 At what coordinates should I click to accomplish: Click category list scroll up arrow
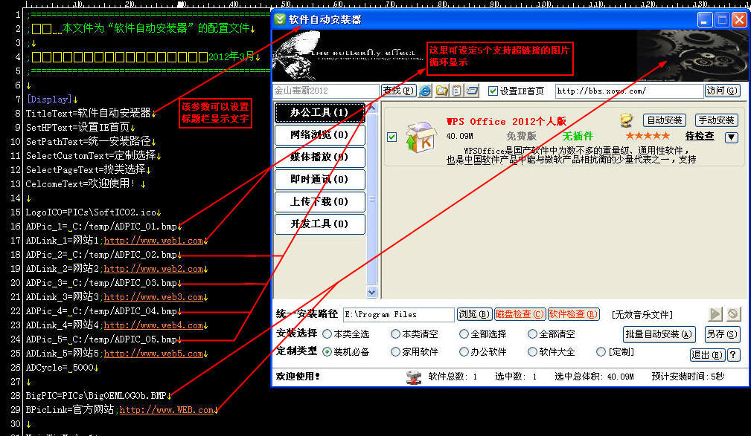[372, 108]
